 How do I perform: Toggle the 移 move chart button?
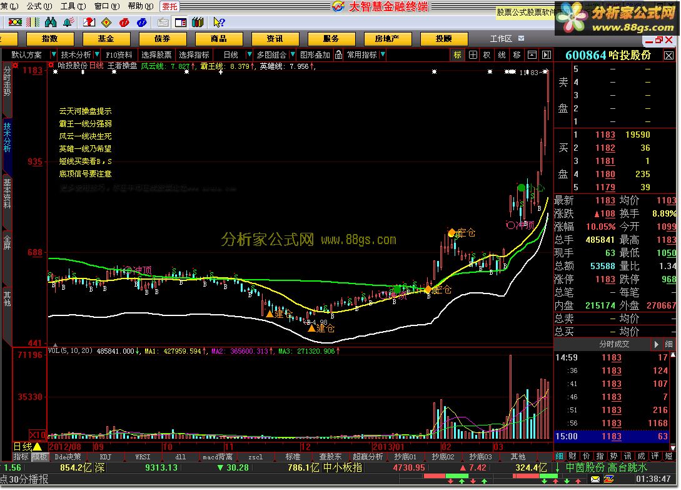[x=517, y=55]
